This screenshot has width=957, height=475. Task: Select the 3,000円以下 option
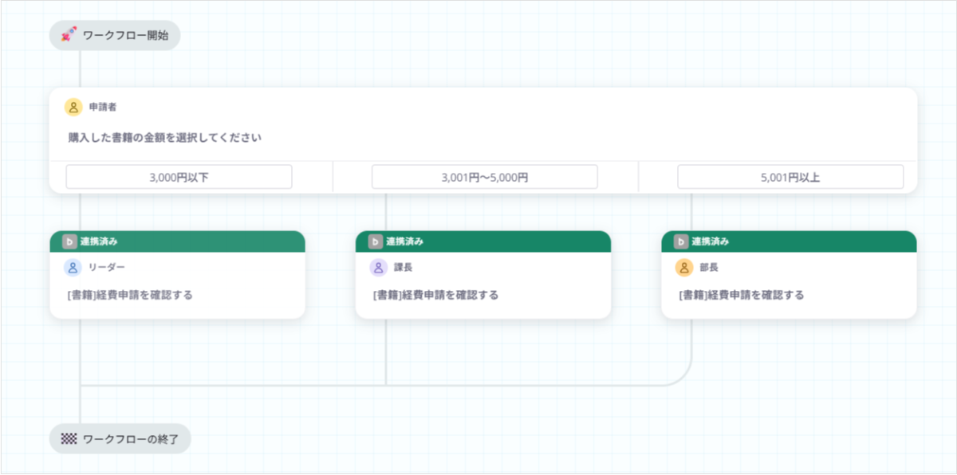coord(179,177)
